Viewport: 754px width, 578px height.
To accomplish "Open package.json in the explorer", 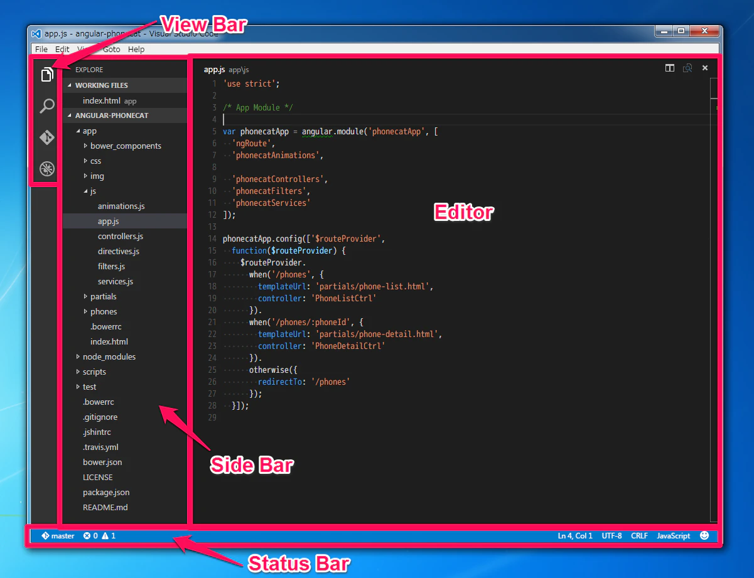I will 106,492.
